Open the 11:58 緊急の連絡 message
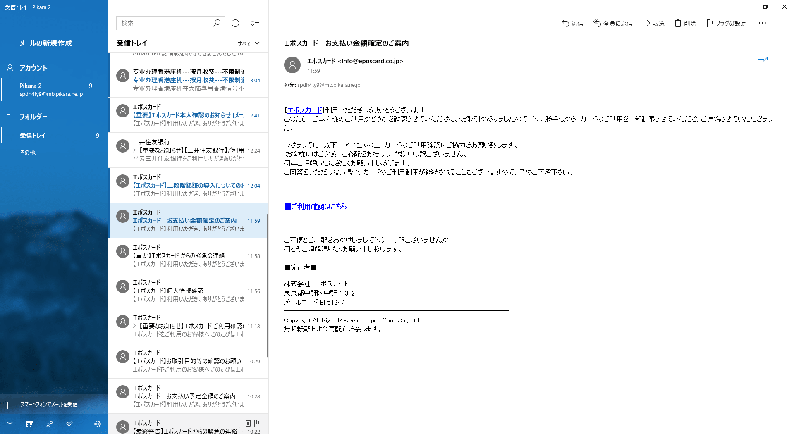Screen dimensions: 794x434 (x=188, y=255)
